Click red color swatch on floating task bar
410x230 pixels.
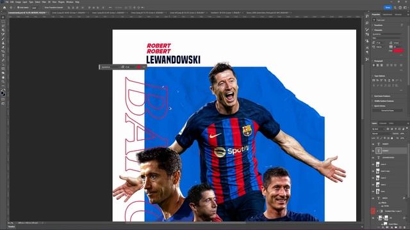coord(138,67)
